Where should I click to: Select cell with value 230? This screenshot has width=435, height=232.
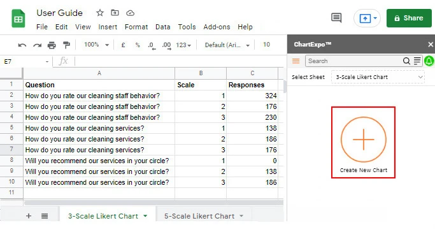(x=252, y=117)
